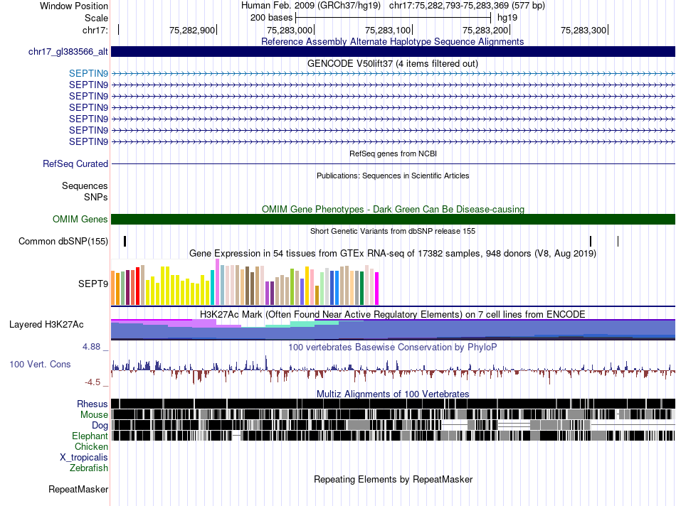The image size is (676, 506).
Task: Click the magenta bar in SEPT9 GTEx expression chart
Action: [377, 289]
